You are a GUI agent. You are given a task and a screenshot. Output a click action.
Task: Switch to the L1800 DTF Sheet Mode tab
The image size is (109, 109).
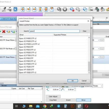pyautogui.click(x=8, y=19)
